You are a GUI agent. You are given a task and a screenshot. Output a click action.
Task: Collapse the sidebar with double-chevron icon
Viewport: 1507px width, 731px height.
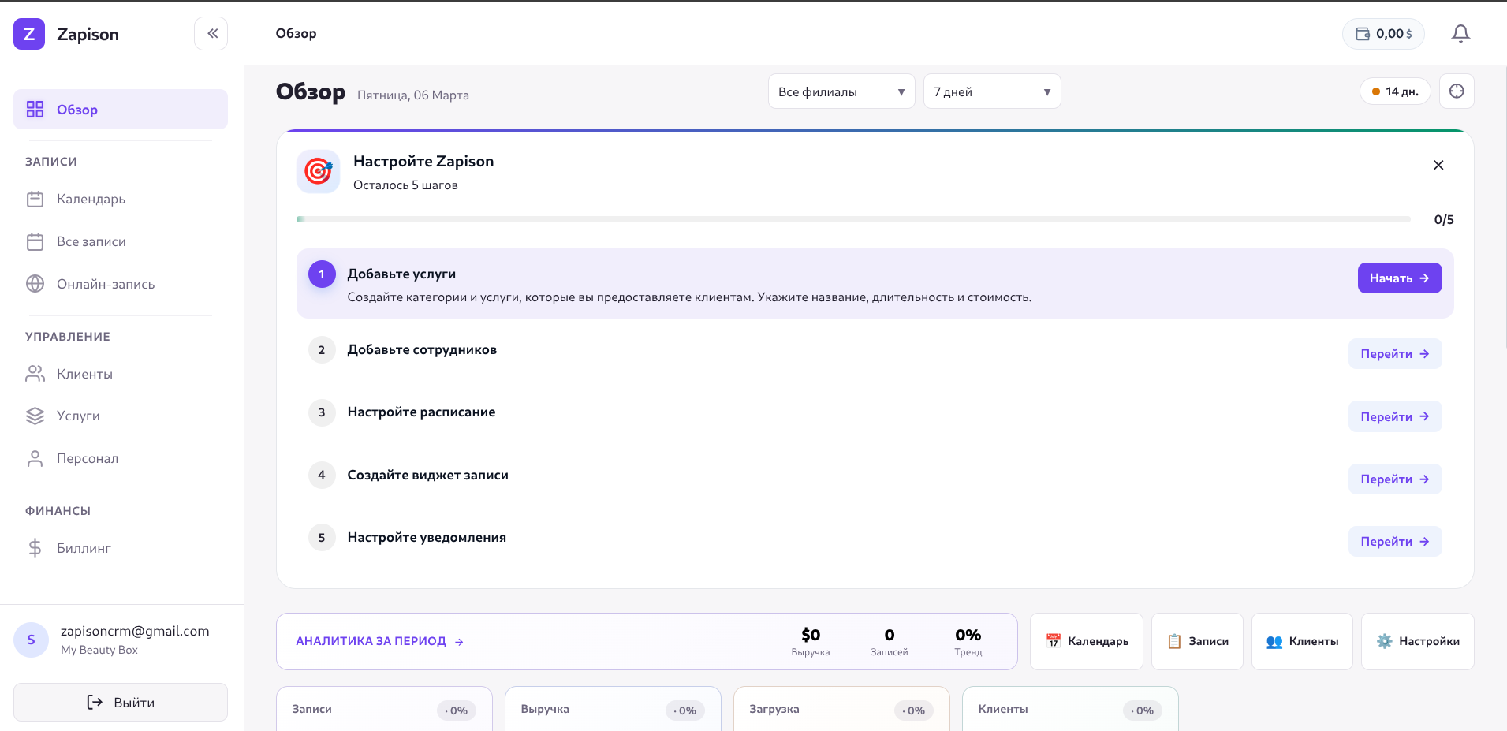click(x=211, y=33)
